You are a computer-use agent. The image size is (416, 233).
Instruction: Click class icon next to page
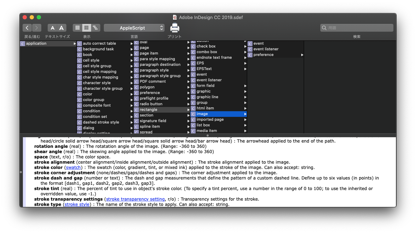pos(136,48)
